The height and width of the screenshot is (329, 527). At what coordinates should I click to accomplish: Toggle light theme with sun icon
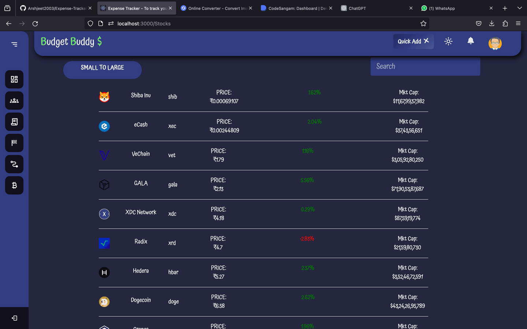coord(448,41)
